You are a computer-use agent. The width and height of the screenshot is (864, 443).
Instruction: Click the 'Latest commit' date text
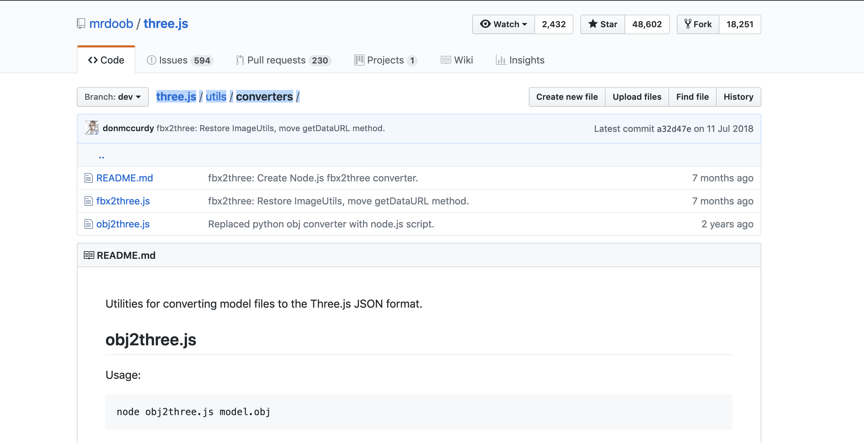point(723,129)
